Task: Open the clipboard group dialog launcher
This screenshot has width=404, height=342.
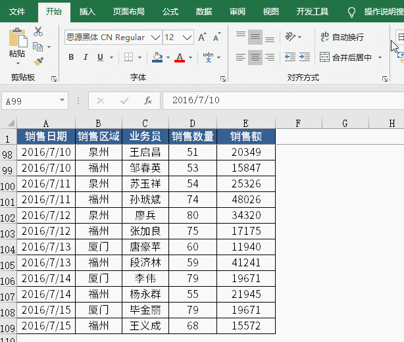Action: tap(54, 79)
